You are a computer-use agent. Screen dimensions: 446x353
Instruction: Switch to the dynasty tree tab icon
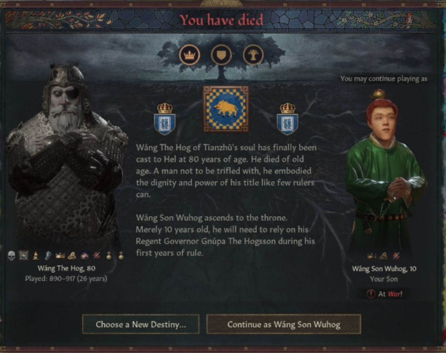(253, 55)
